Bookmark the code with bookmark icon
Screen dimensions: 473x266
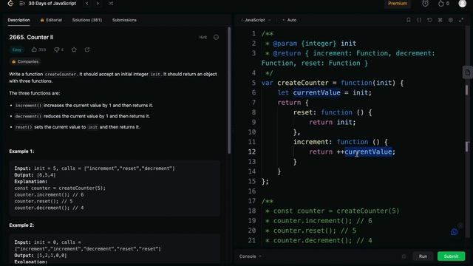[x=409, y=20]
